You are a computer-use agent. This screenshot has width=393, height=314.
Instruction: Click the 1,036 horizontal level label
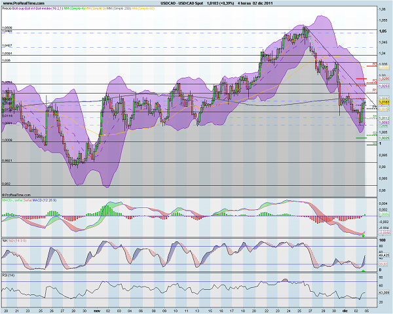coord(7,60)
